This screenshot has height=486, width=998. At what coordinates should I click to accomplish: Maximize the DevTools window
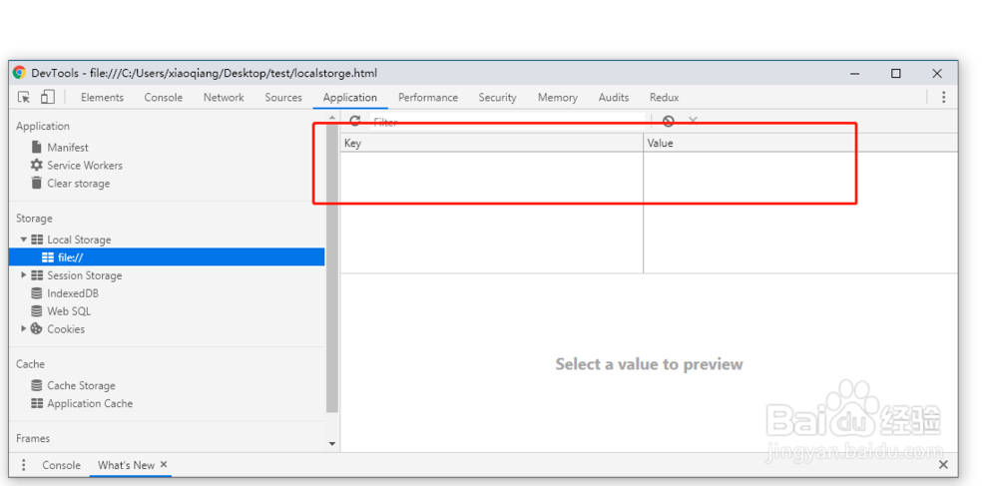click(896, 73)
